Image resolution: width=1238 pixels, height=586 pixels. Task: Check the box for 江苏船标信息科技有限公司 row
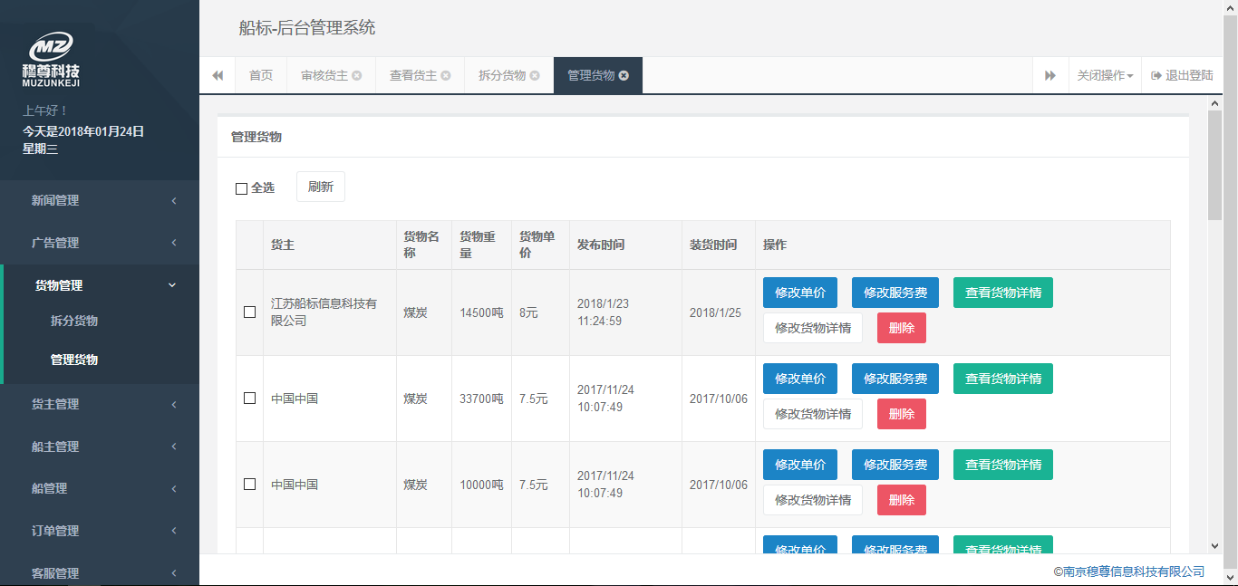[x=249, y=312]
